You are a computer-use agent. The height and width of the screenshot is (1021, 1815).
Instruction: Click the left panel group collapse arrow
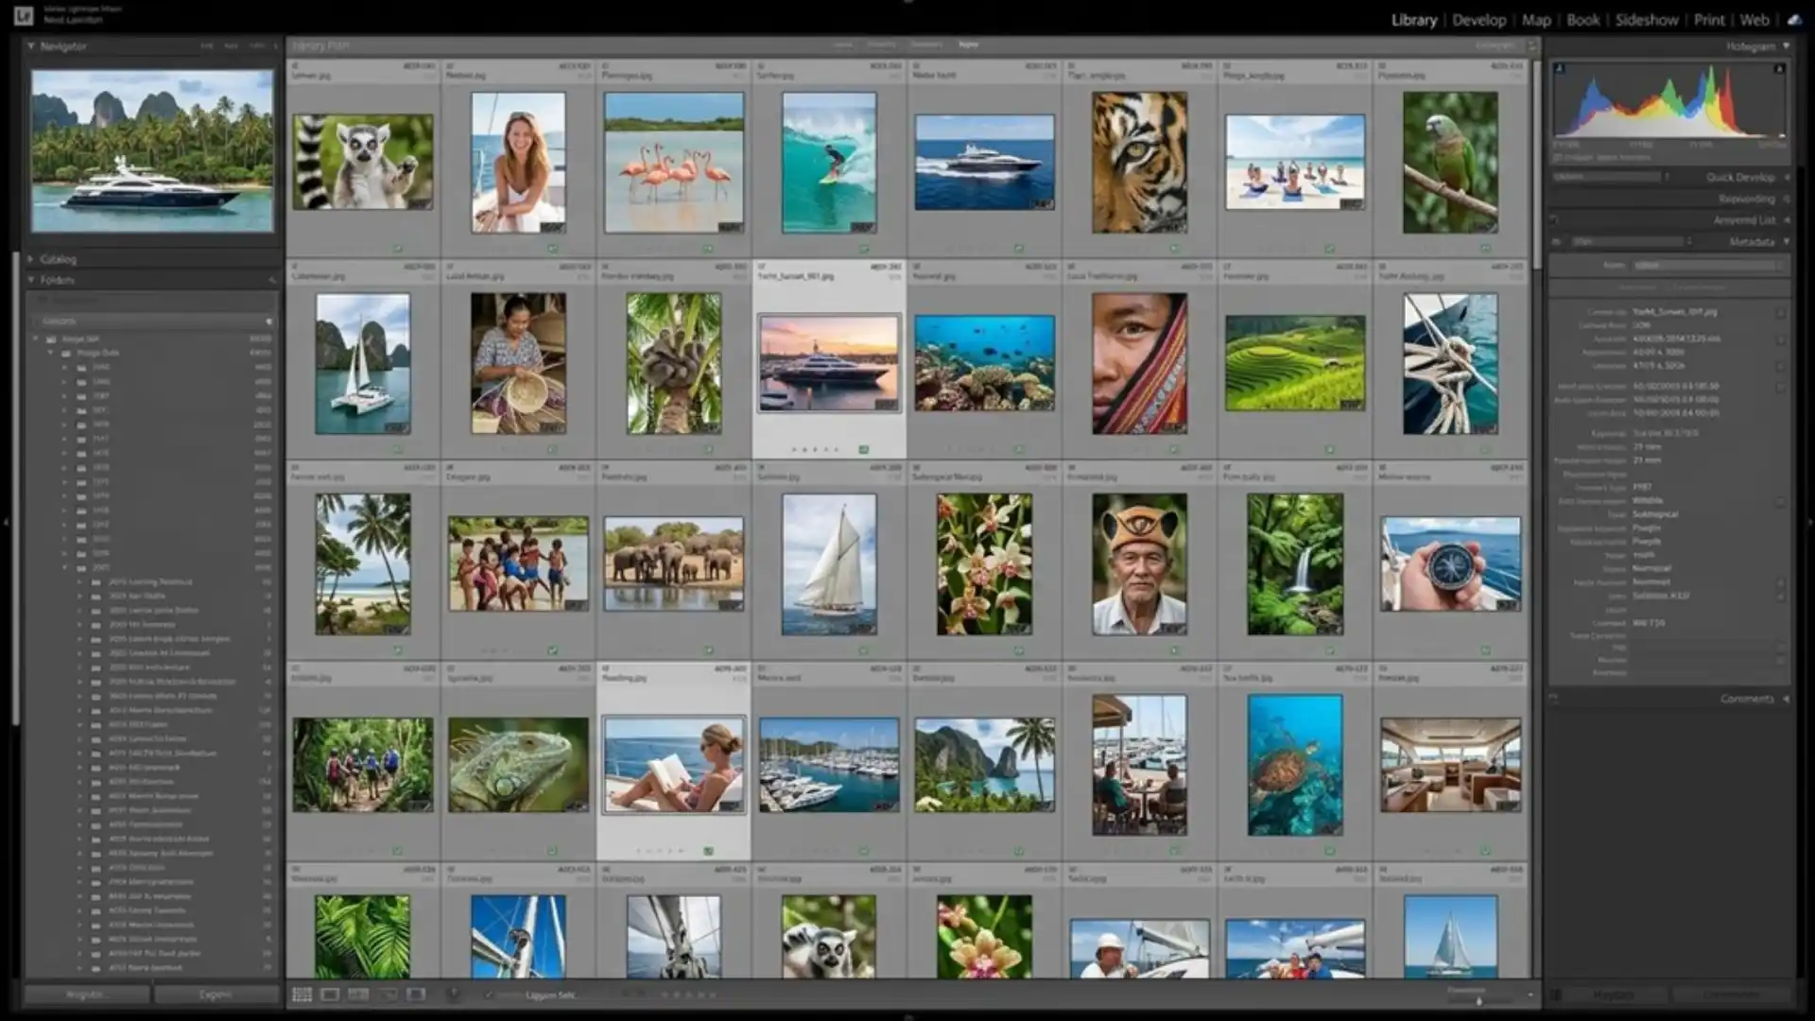(x=6, y=522)
